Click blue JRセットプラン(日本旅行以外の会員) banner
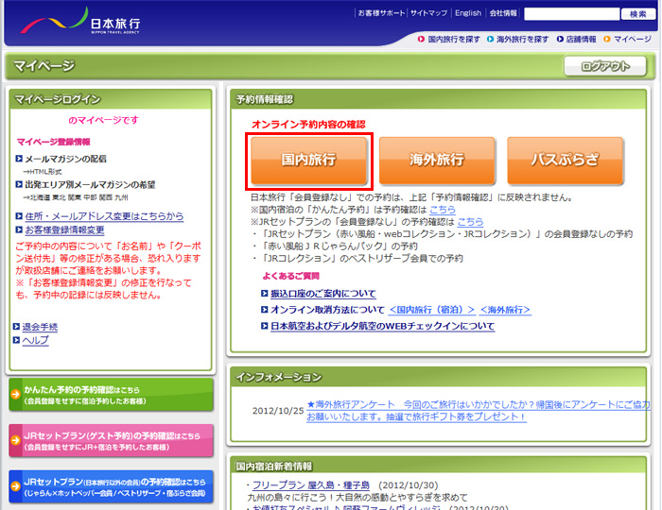Viewport: 662px width, 510px height. 111,486
